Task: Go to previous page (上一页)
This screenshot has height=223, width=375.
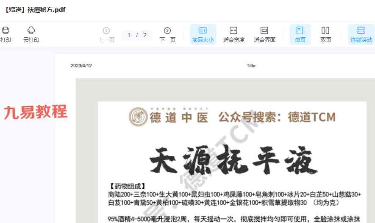Action: coord(106,35)
